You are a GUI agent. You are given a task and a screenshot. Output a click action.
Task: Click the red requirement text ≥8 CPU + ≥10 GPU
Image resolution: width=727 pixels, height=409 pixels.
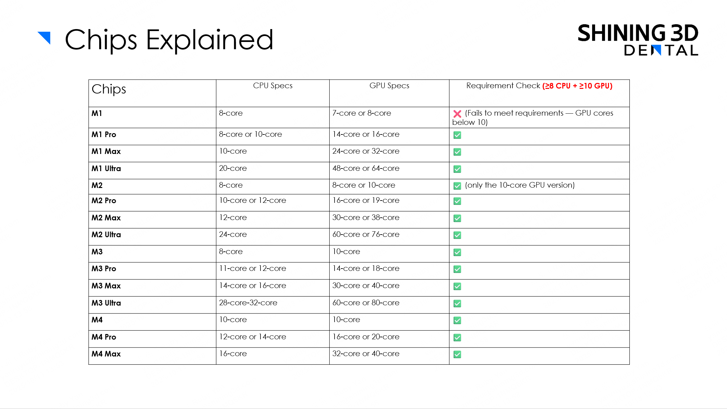[x=577, y=86]
